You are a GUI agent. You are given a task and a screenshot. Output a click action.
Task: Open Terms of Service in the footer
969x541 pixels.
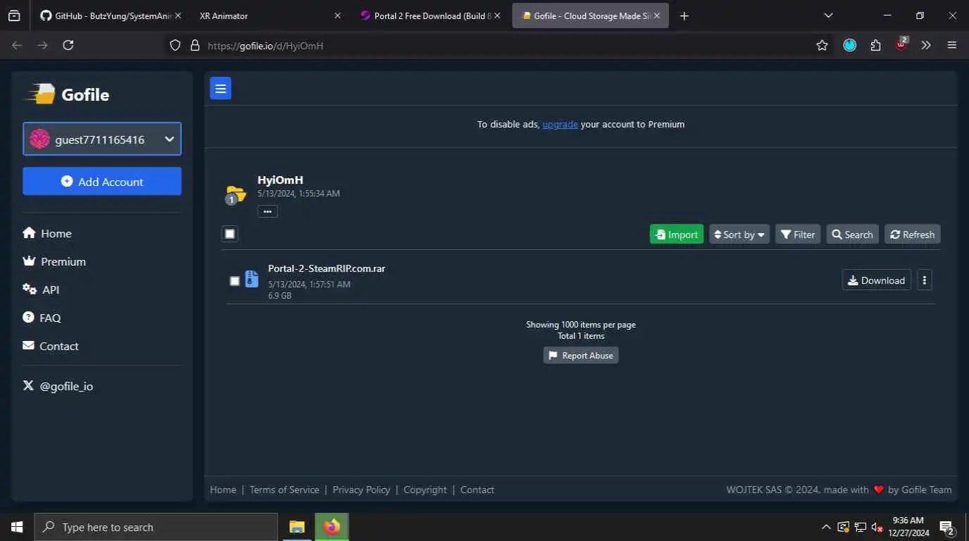pyautogui.click(x=285, y=490)
